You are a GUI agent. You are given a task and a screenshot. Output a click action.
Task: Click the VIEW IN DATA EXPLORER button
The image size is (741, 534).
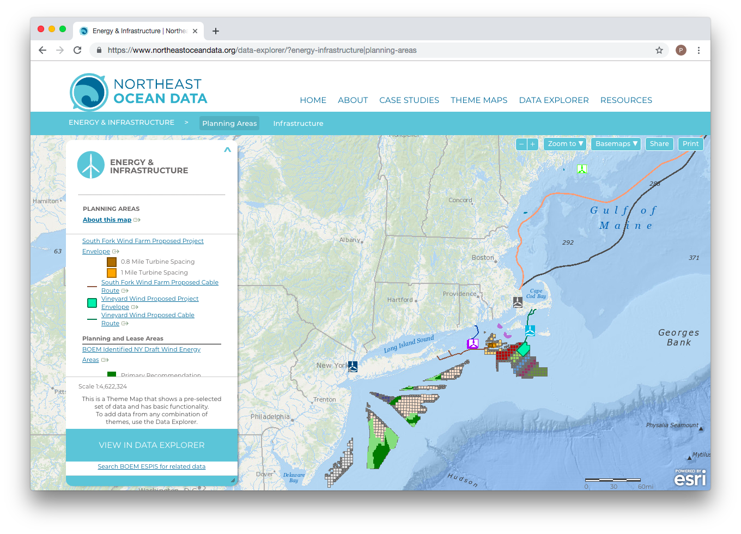pyautogui.click(x=151, y=445)
